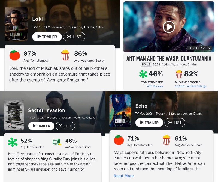Add Loki to your list
The width and height of the screenshot is (218, 182).
pos(74,37)
